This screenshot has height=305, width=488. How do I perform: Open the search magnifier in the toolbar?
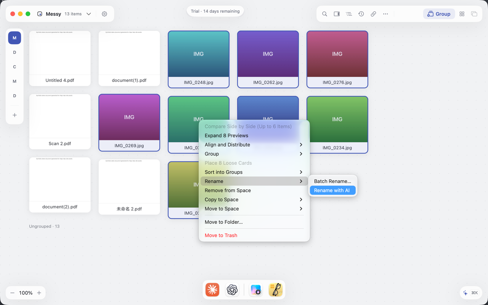click(x=324, y=14)
